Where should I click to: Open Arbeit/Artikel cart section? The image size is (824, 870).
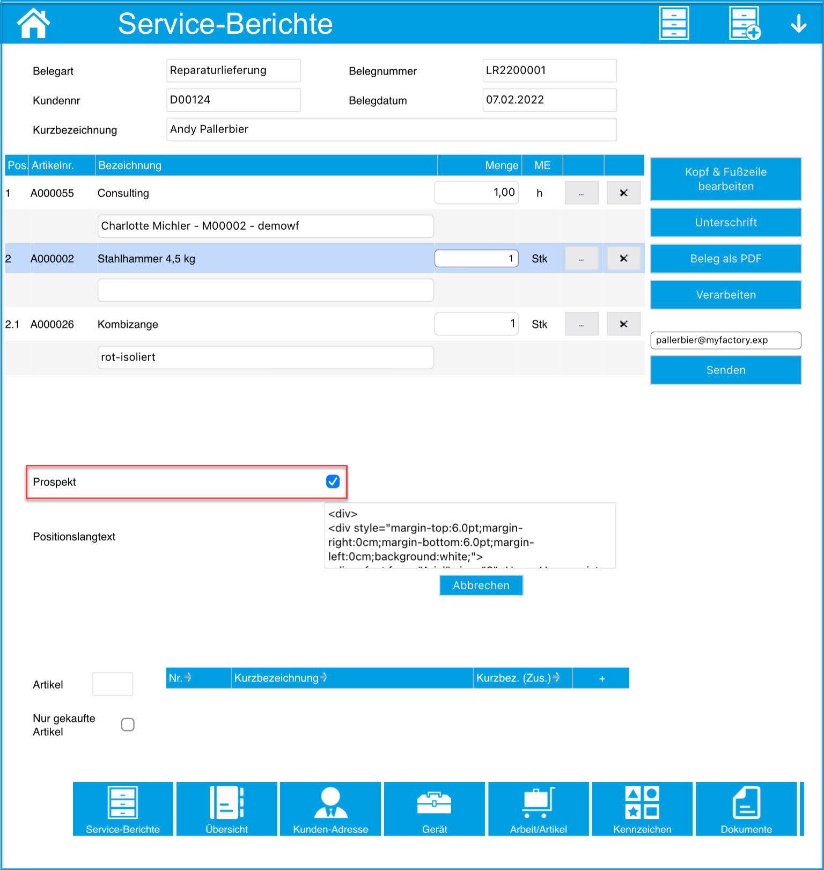[538, 809]
